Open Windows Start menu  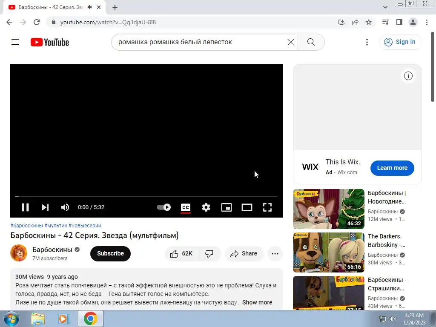(x=11, y=318)
